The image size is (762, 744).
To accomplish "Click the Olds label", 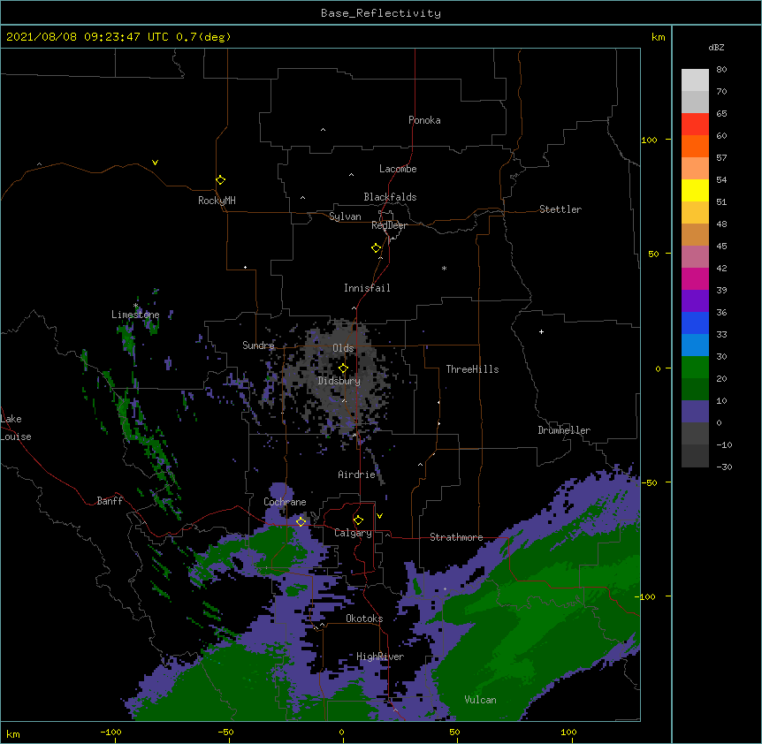I will (343, 348).
